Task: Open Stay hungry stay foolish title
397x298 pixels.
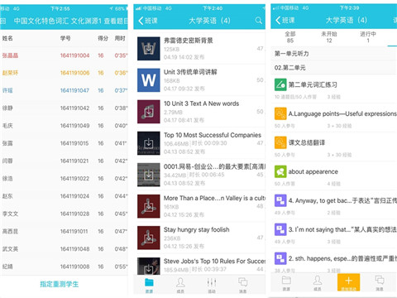Action: (197, 229)
